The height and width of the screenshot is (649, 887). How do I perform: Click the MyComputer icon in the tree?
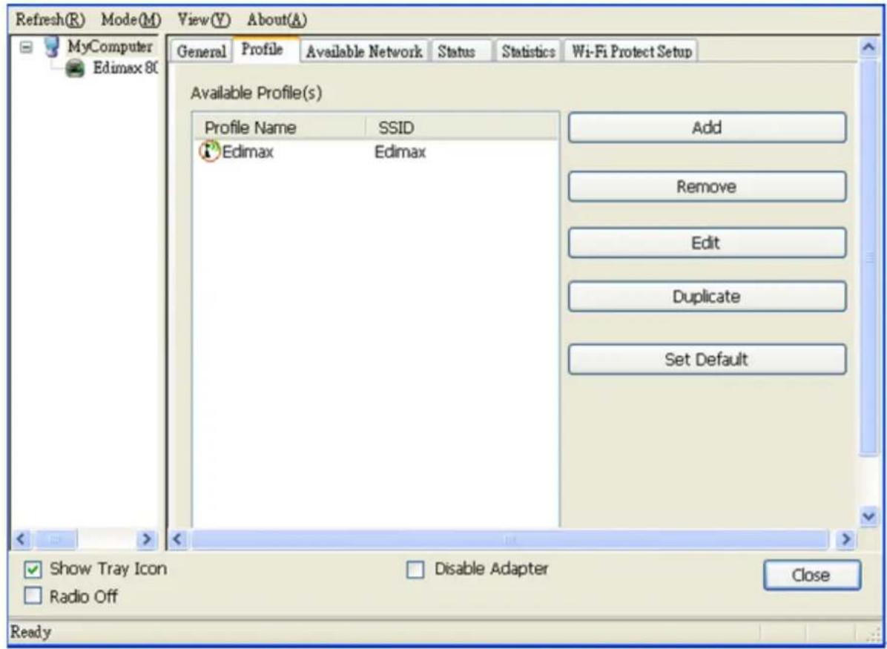(53, 47)
